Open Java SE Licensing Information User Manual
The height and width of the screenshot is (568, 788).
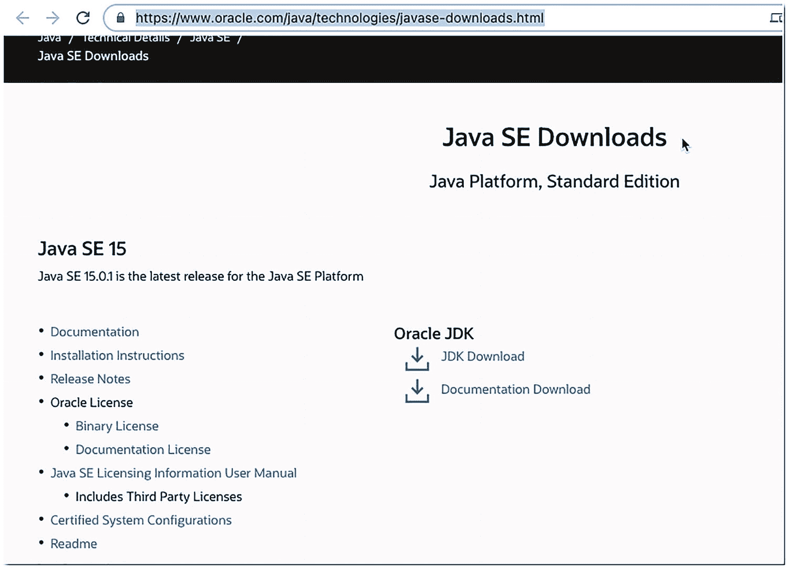pos(173,473)
